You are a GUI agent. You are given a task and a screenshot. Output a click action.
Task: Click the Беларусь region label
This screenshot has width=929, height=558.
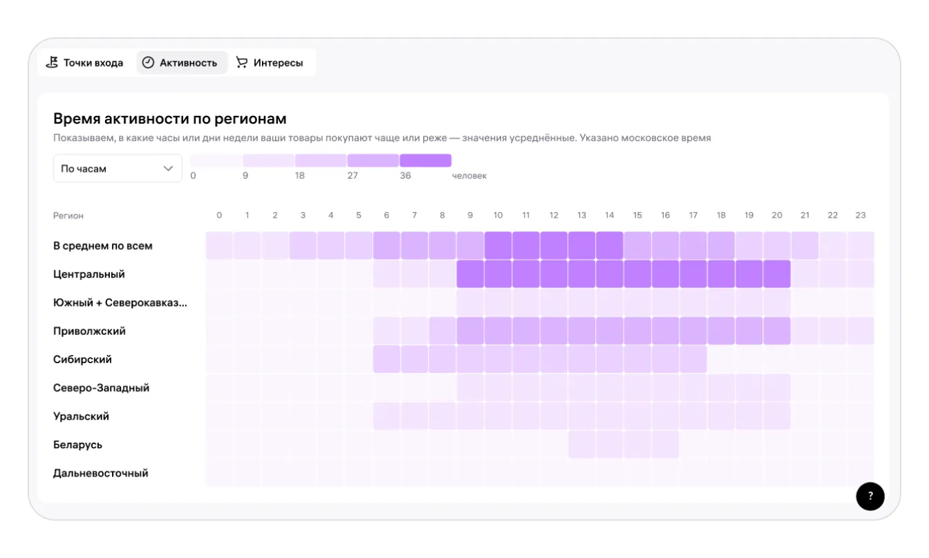click(x=77, y=445)
